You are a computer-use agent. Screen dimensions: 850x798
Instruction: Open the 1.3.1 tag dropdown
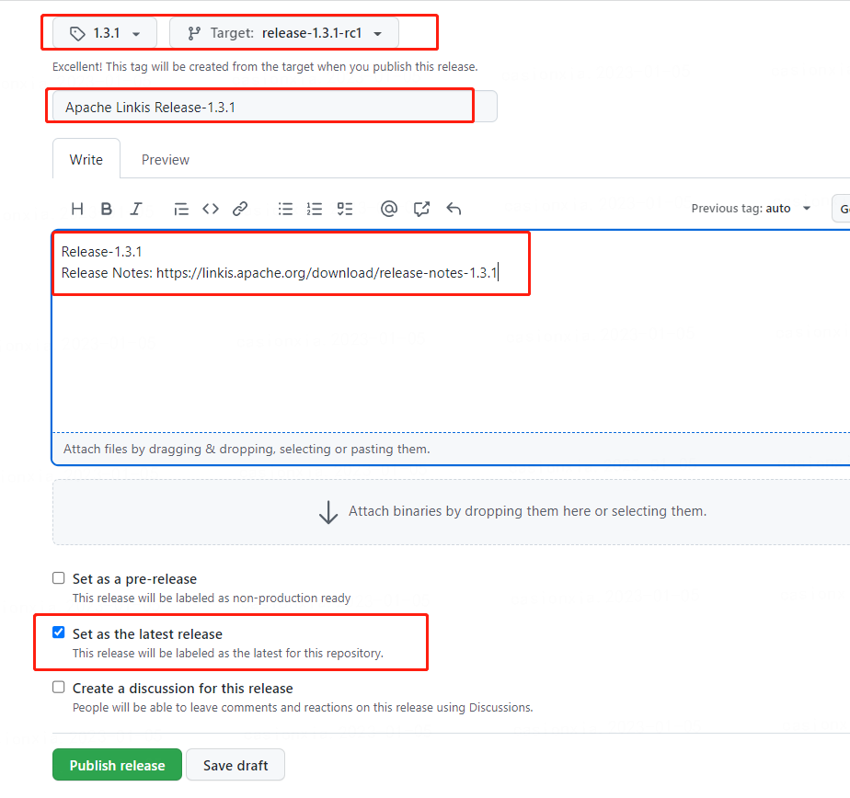[105, 33]
